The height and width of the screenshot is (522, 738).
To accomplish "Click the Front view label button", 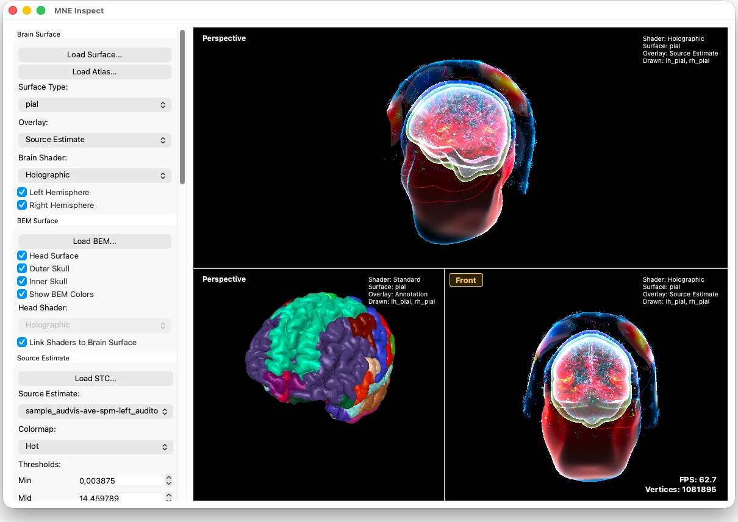I will coord(466,280).
